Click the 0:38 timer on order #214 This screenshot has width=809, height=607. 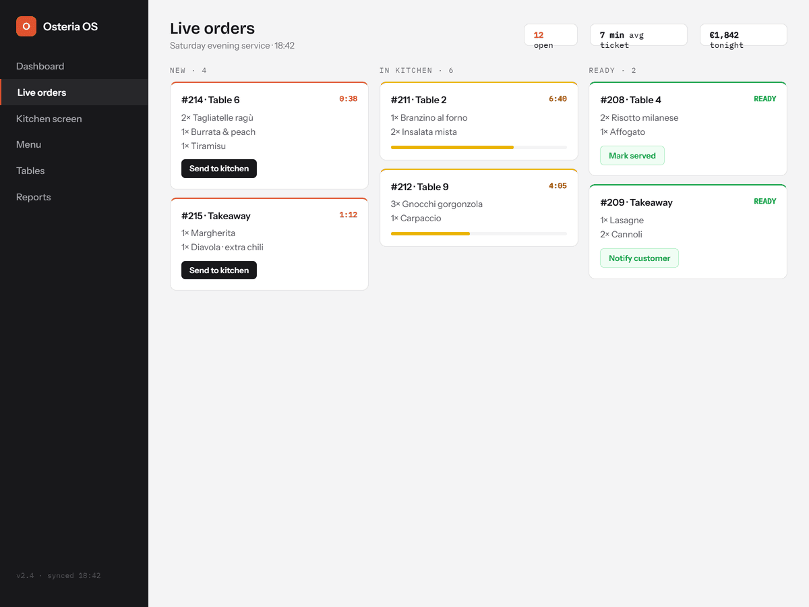pyautogui.click(x=348, y=98)
